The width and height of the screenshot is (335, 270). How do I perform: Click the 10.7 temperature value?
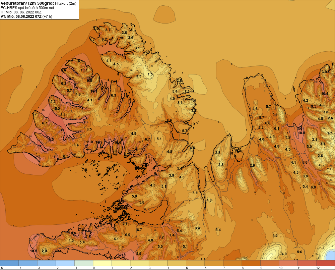click(x=70, y=79)
